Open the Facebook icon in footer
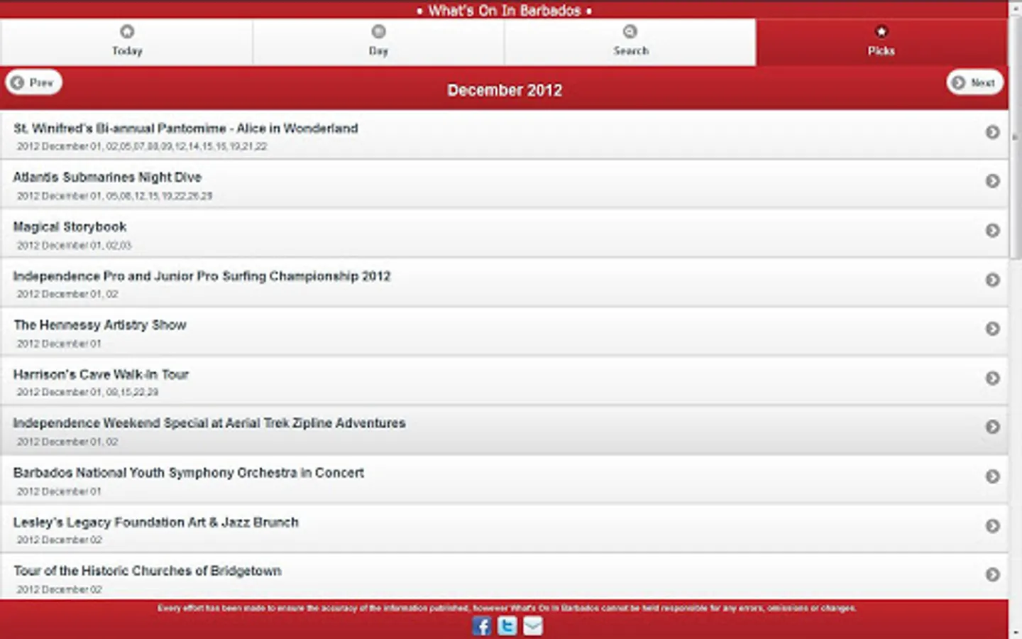1022x639 pixels. 482,626
